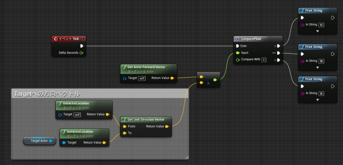Click the Return Value pin on Get Actor Forward Vector
The width and height of the screenshot is (343, 165).
(172, 78)
